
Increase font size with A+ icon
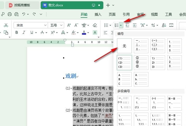(x=69, y=25)
